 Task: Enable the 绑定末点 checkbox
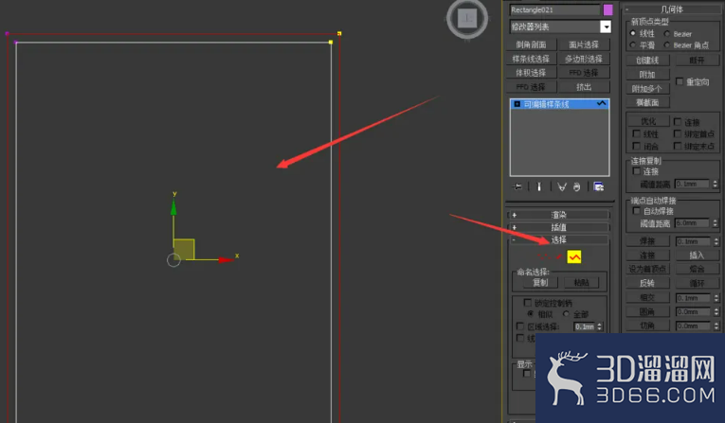(x=678, y=146)
